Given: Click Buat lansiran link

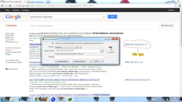Looking at the screenshot, I should [x=13, y=69].
